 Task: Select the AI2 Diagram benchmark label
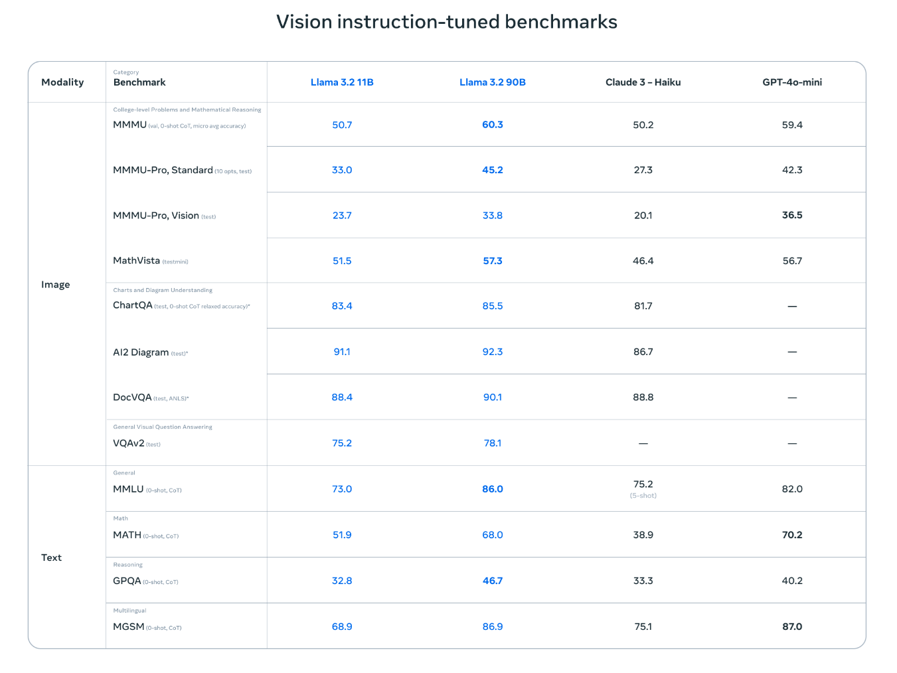141,352
